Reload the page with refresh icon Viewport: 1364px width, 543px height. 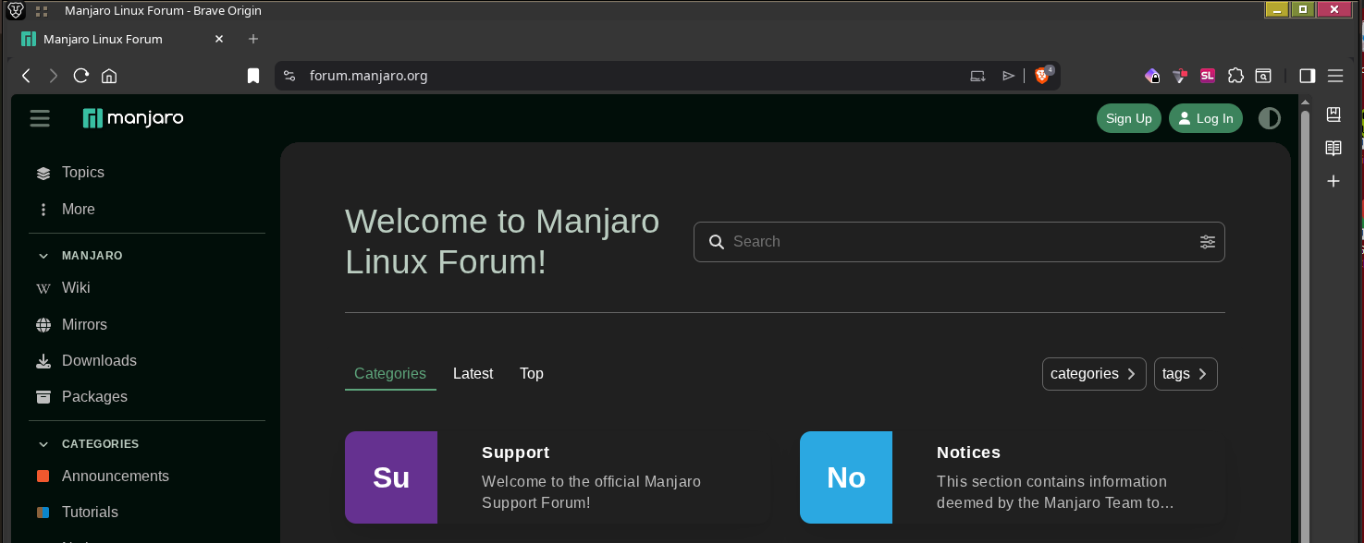[x=81, y=76]
